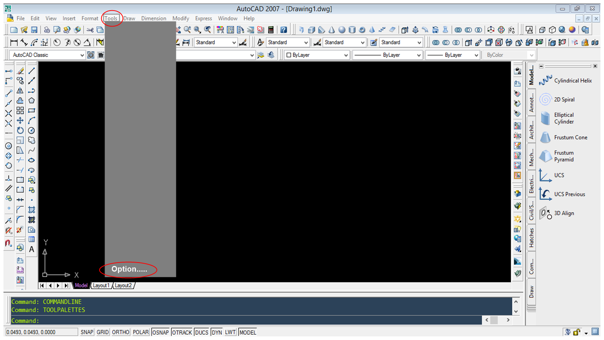The width and height of the screenshot is (604, 340).
Task: Toggle OSNAP in status bar
Action: (160, 332)
